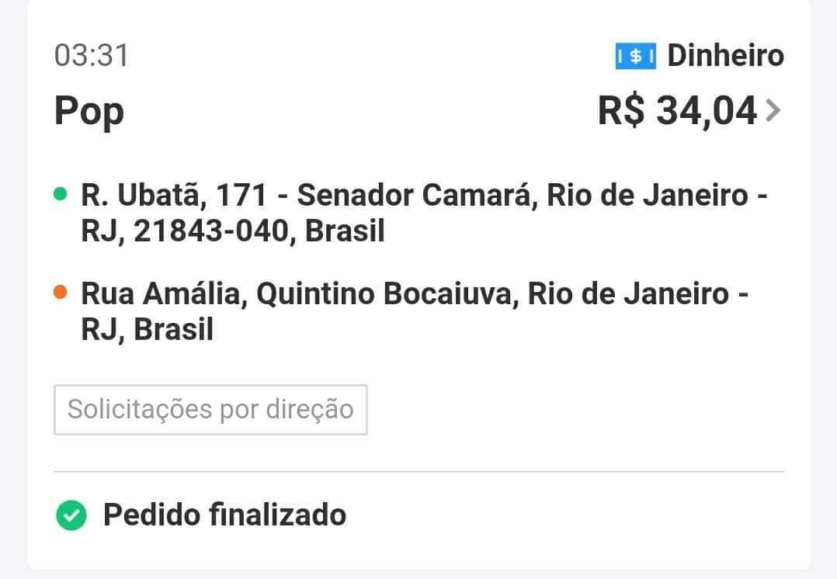Screen dimensions: 837x579
Task: Tap the Pedido finalizado status text
Action: 224,515
